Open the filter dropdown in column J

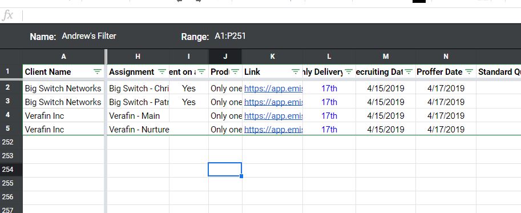[x=235, y=72]
